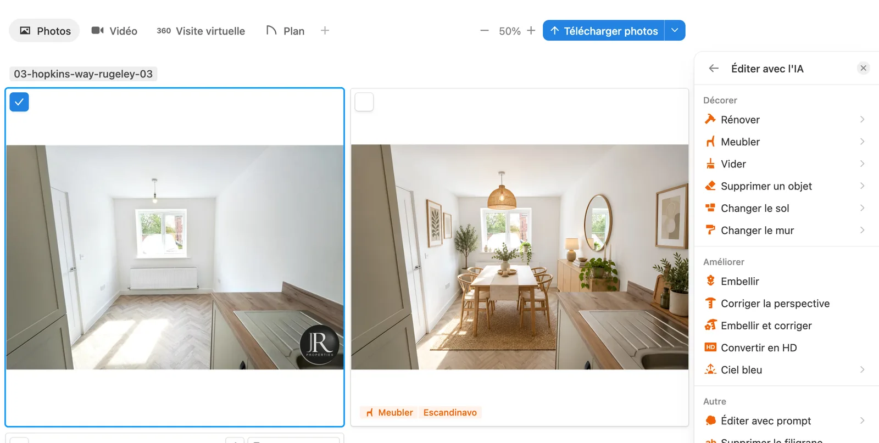Image resolution: width=879 pixels, height=443 pixels.
Task: Expand the Ciel bleu chevron
Action: click(x=862, y=369)
